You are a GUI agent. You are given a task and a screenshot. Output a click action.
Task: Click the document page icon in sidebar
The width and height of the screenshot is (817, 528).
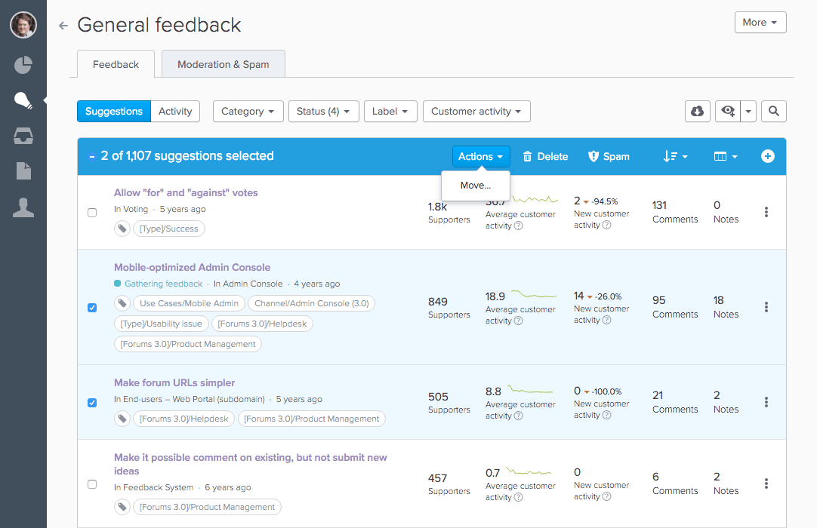pos(23,172)
